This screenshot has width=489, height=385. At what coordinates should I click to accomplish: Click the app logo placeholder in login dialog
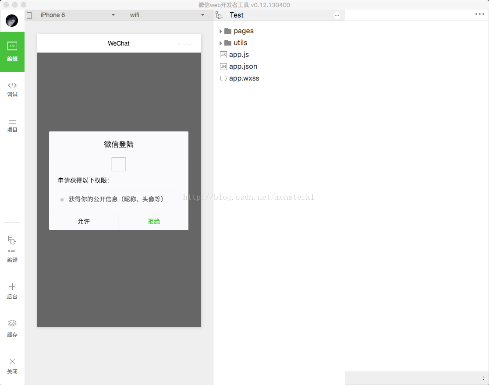118,164
